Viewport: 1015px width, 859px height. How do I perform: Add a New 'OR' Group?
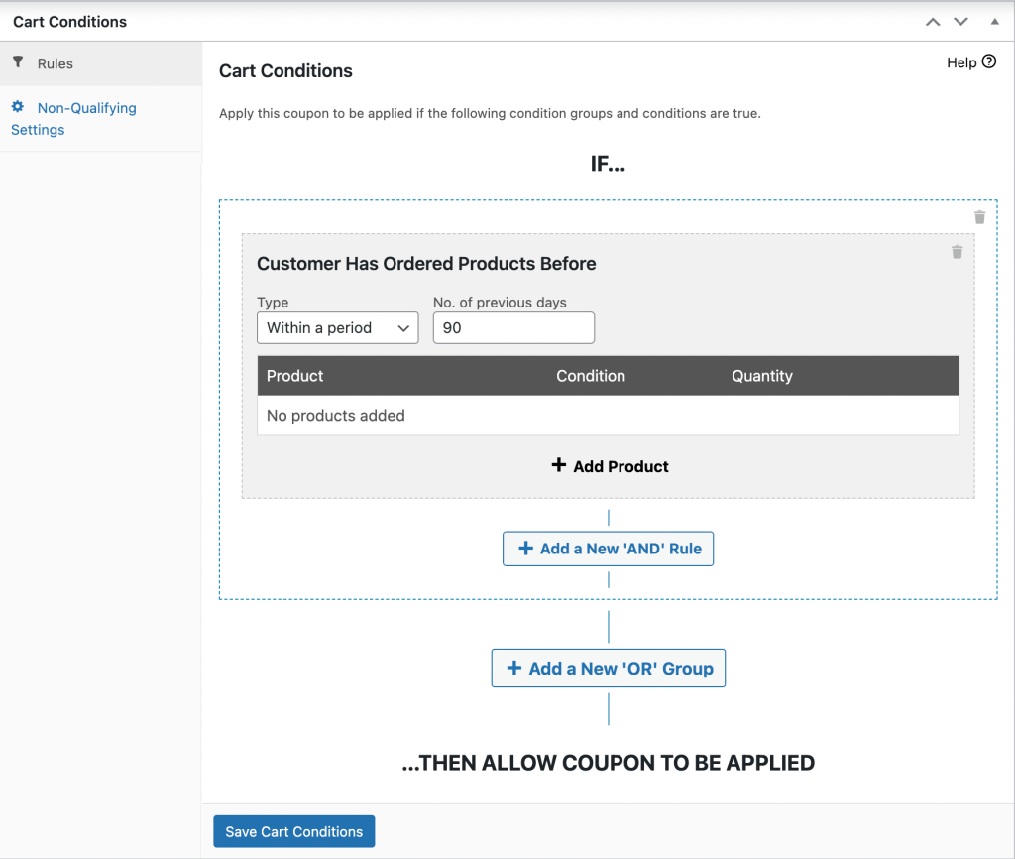(x=609, y=668)
